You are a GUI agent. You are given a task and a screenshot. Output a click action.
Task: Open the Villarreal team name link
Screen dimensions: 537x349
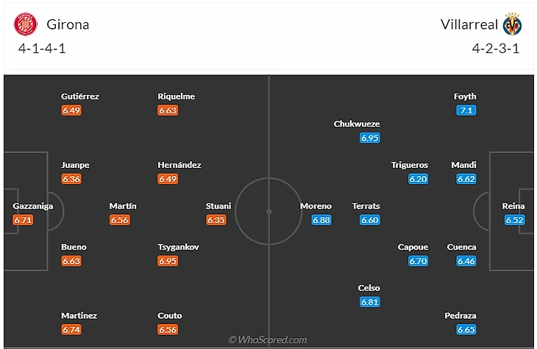tap(466, 24)
